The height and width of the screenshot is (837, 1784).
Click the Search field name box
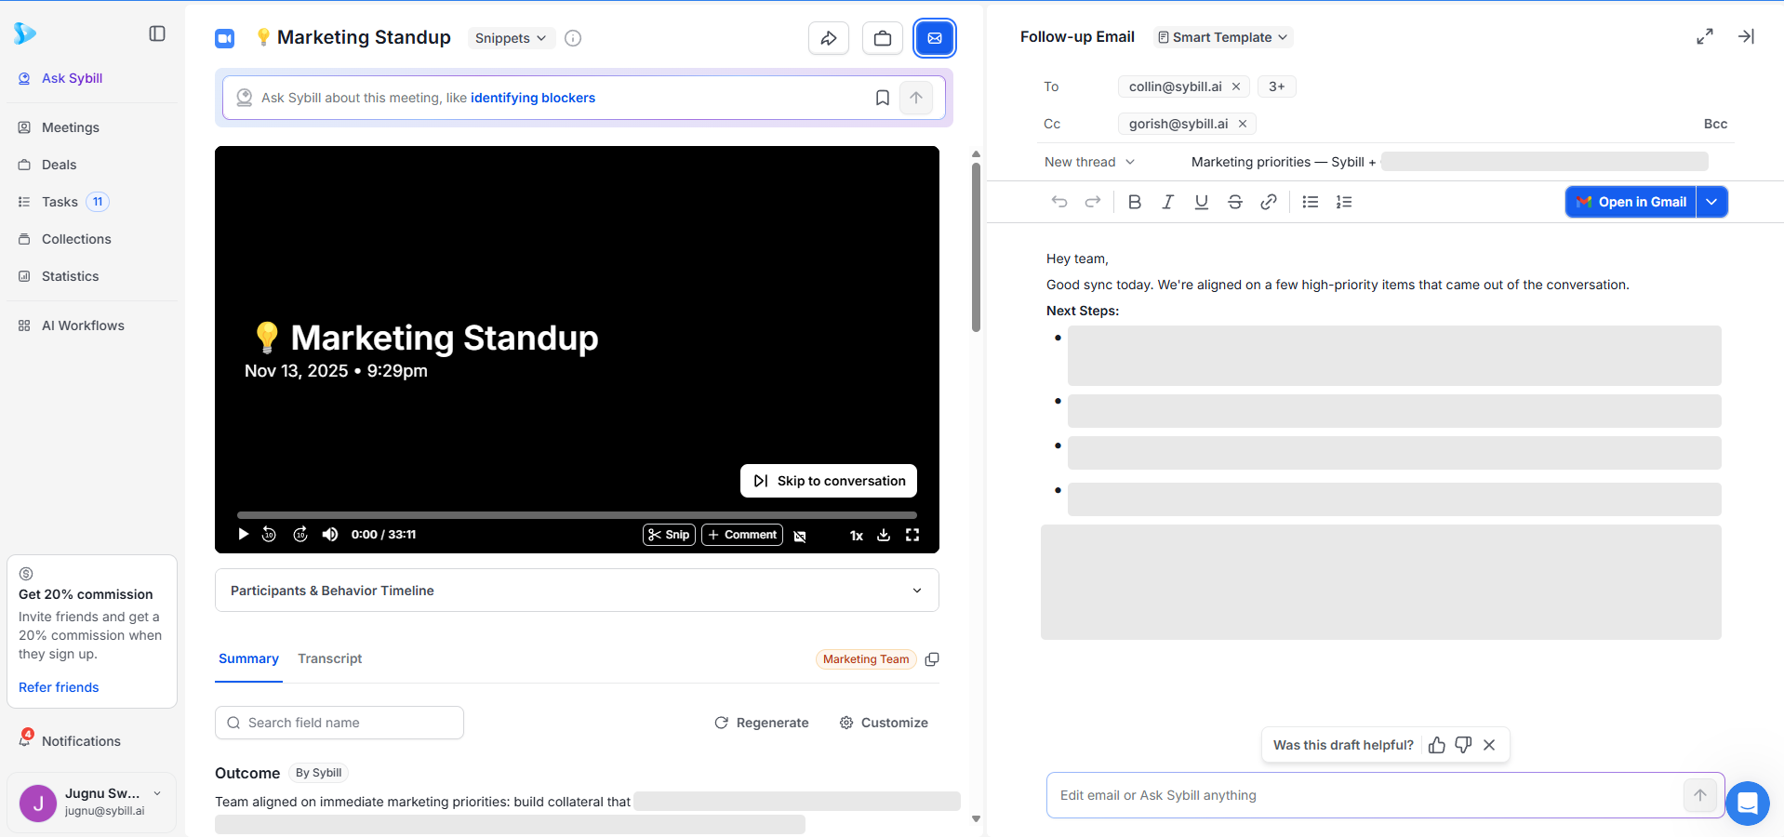[339, 723]
